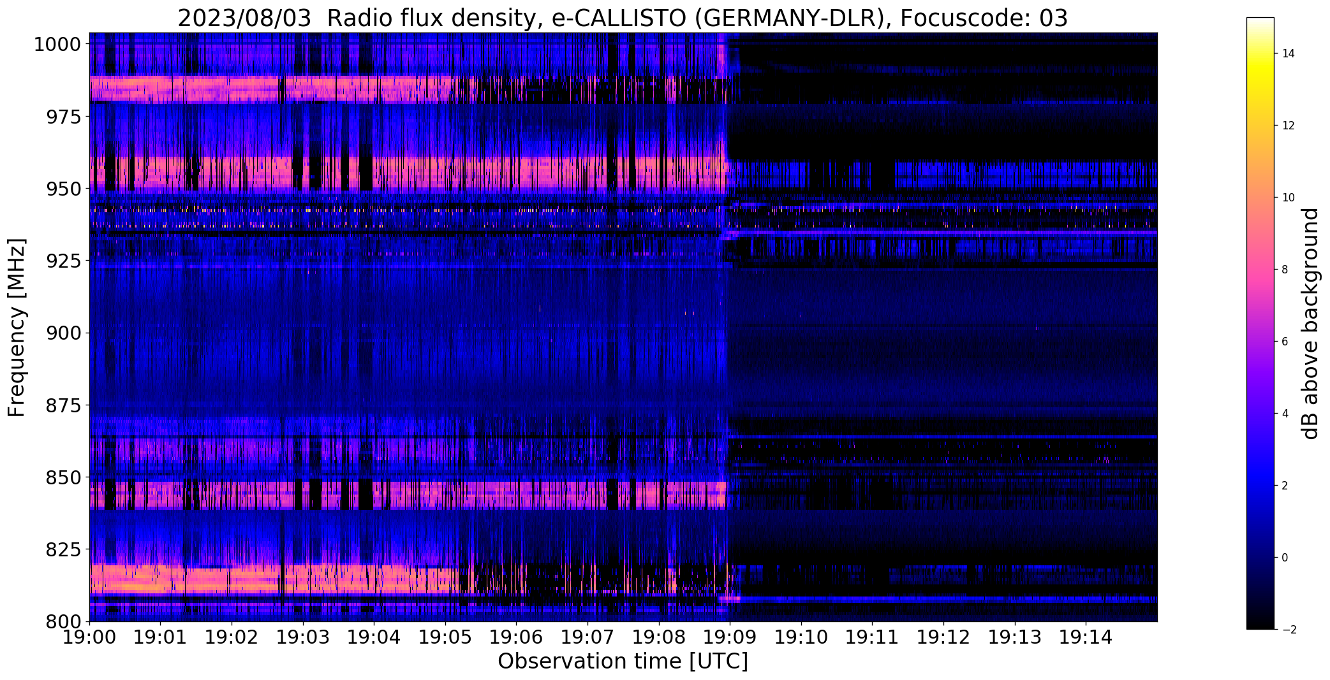The width and height of the screenshot is (1330, 680).
Task: Click the 'Frequency [MHz]' y-axis label
Action: pos(17,328)
